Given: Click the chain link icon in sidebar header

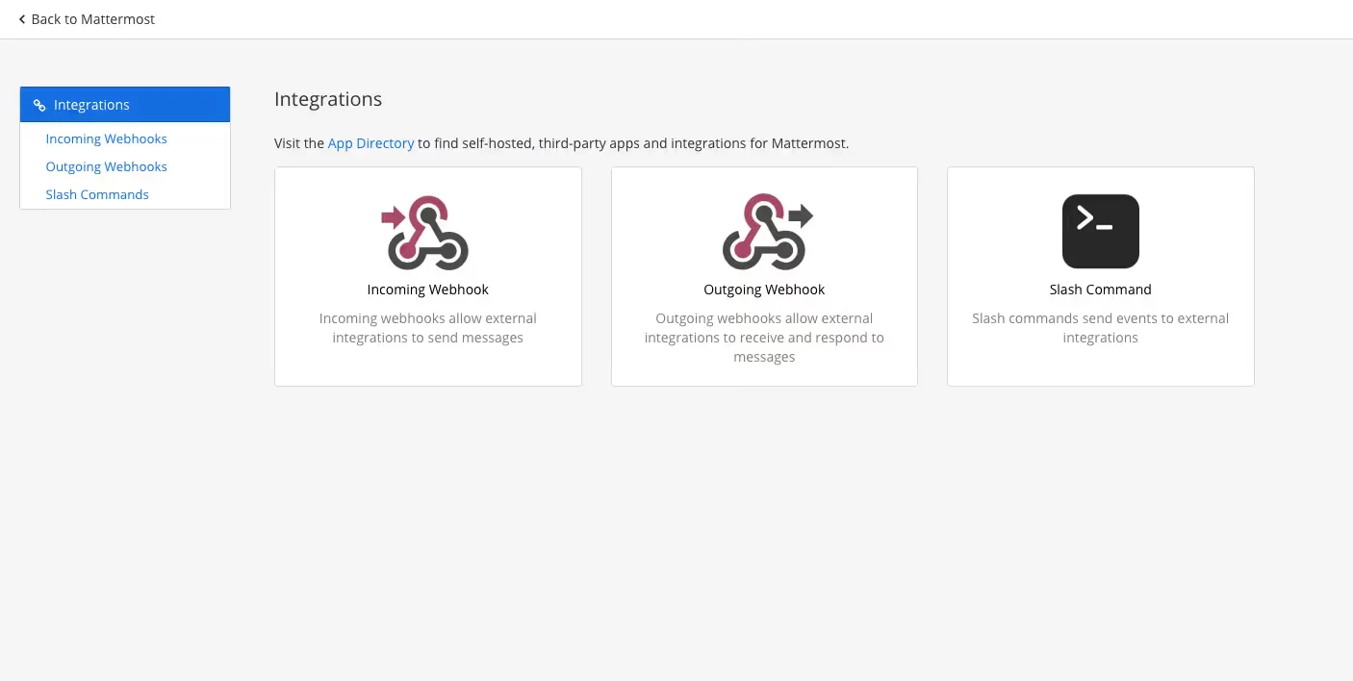Looking at the screenshot, I should pos(39,106).
